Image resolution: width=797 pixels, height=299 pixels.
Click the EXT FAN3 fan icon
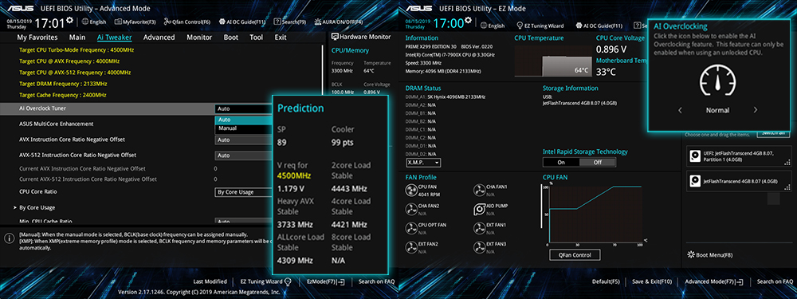(479, 247)
